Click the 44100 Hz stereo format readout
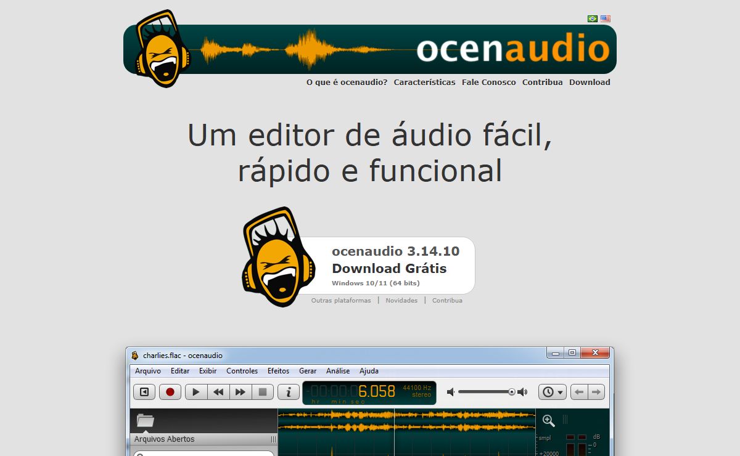The width and height of the screenshot is (740, 456). click(417, 391)
